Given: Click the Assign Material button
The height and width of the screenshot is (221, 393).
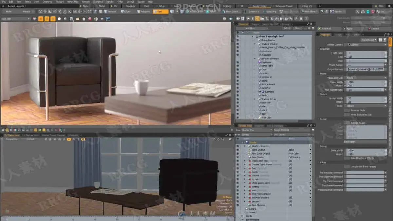Looking at the screenshot, I should 292,130.
